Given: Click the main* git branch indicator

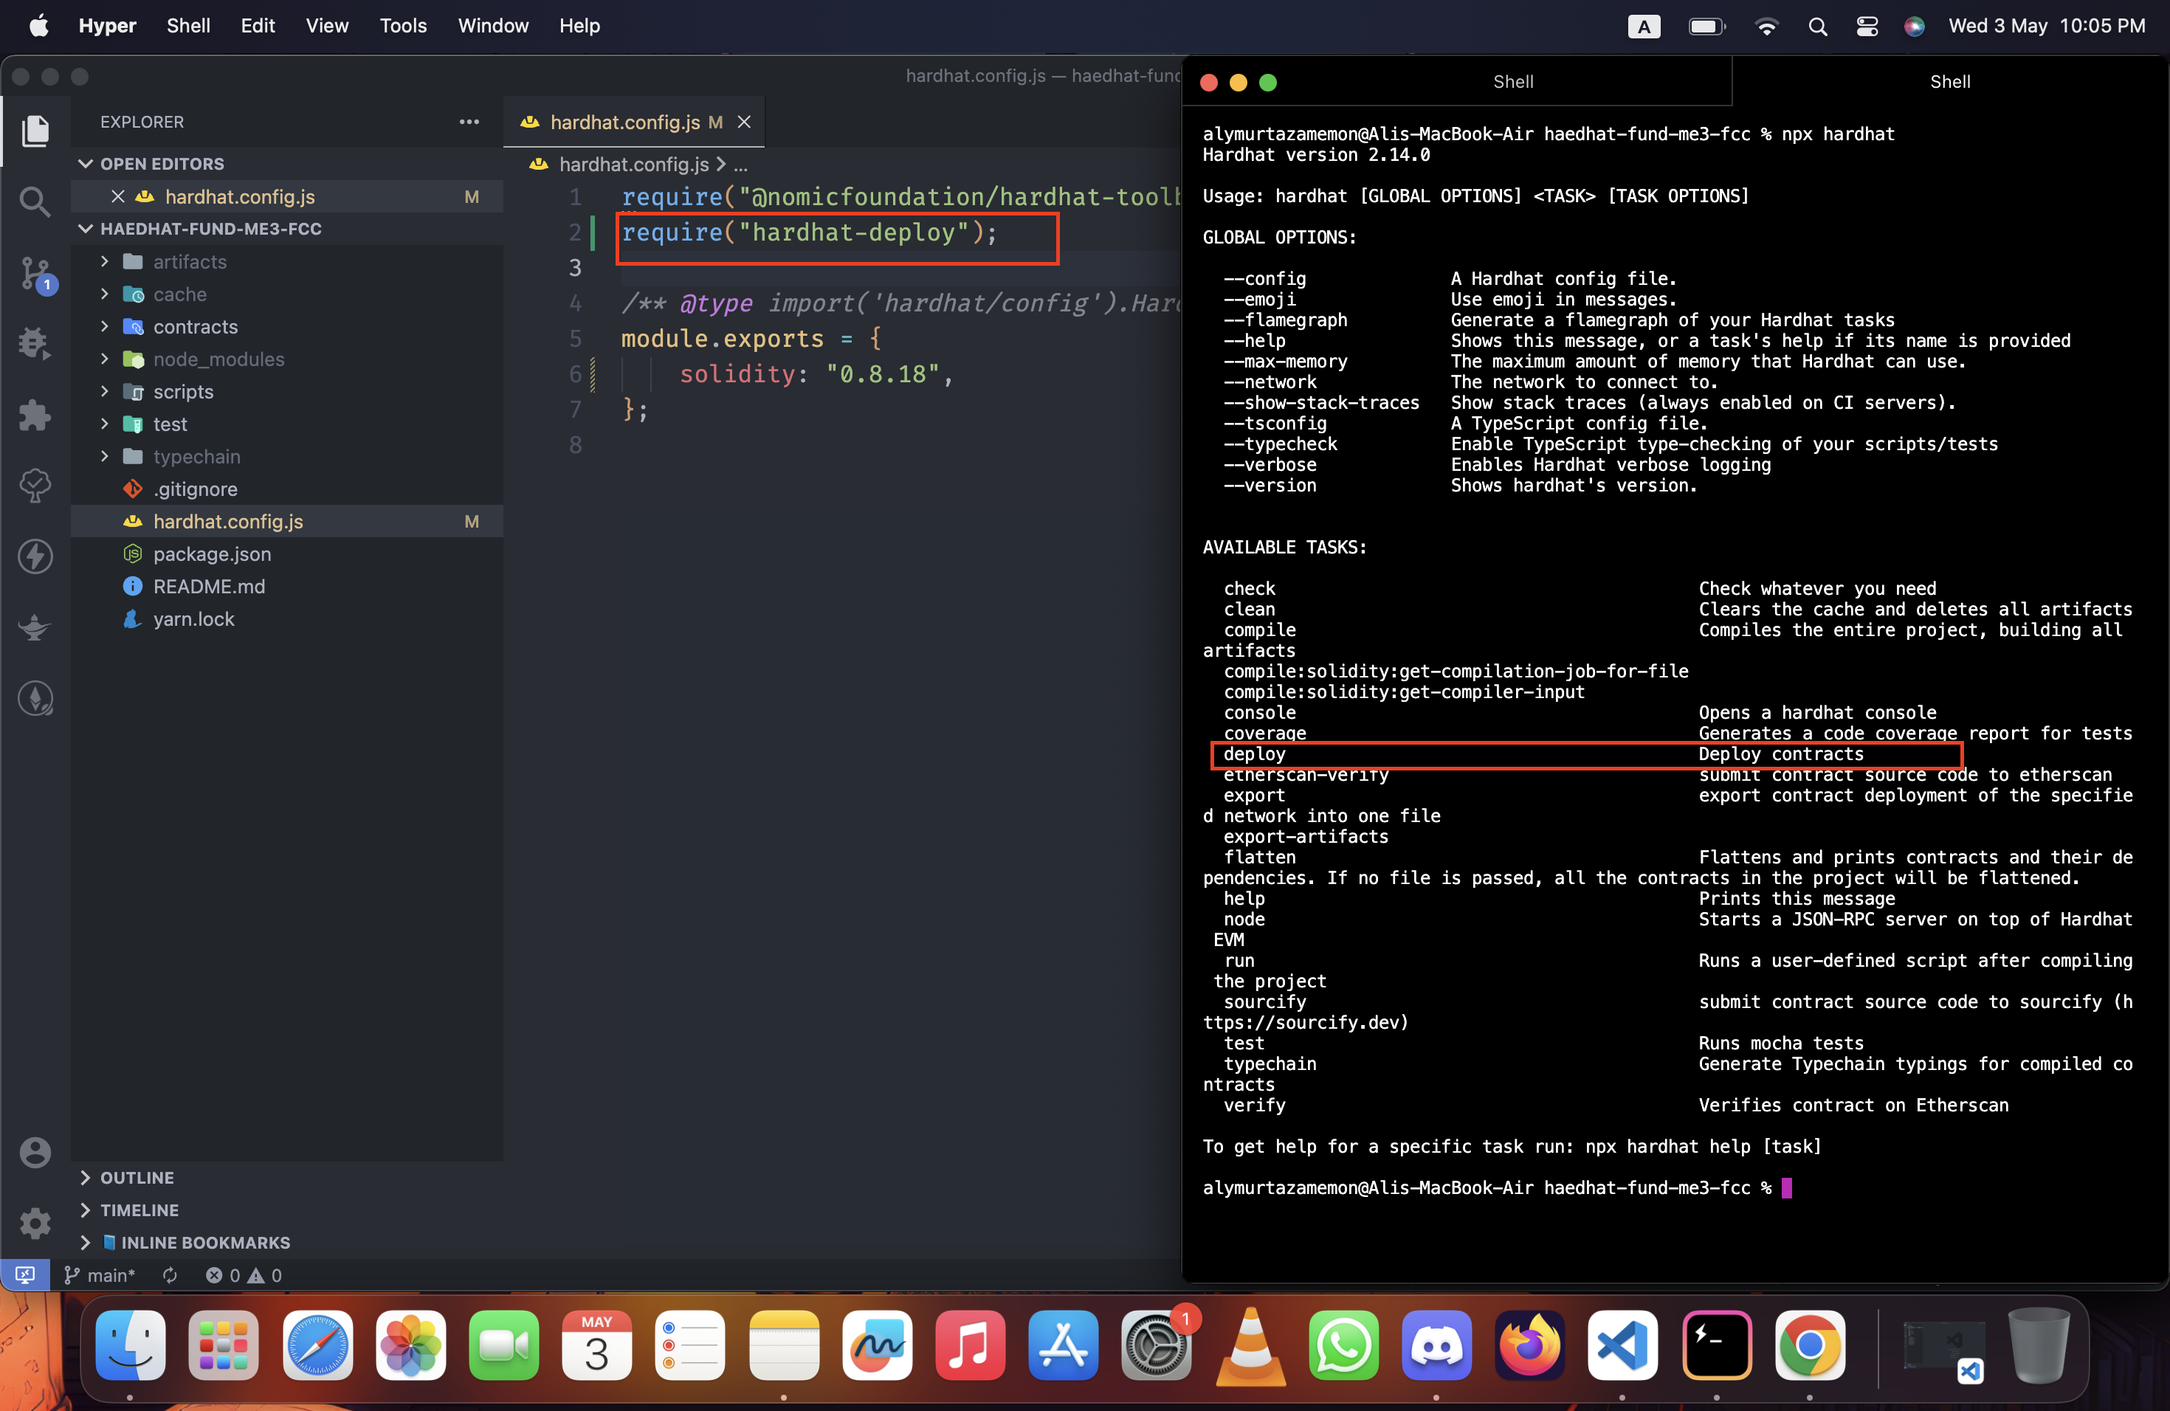Looking at the screenshot, I should point(100,1274).
